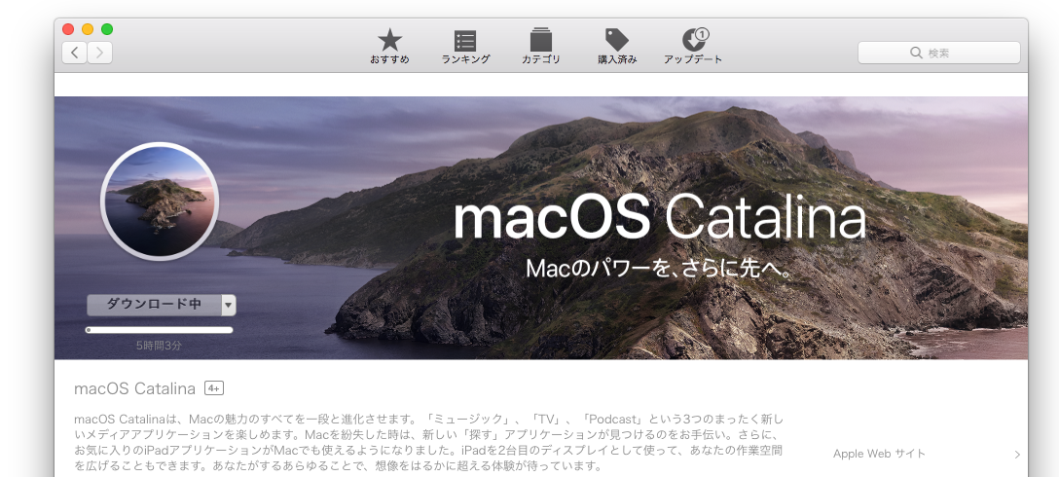Image resolution: width=1059 pixels, height=477 pixels.
Task: Open the dropdown arrow beside ダウンロード中
Action: click(x=229, y=305)
